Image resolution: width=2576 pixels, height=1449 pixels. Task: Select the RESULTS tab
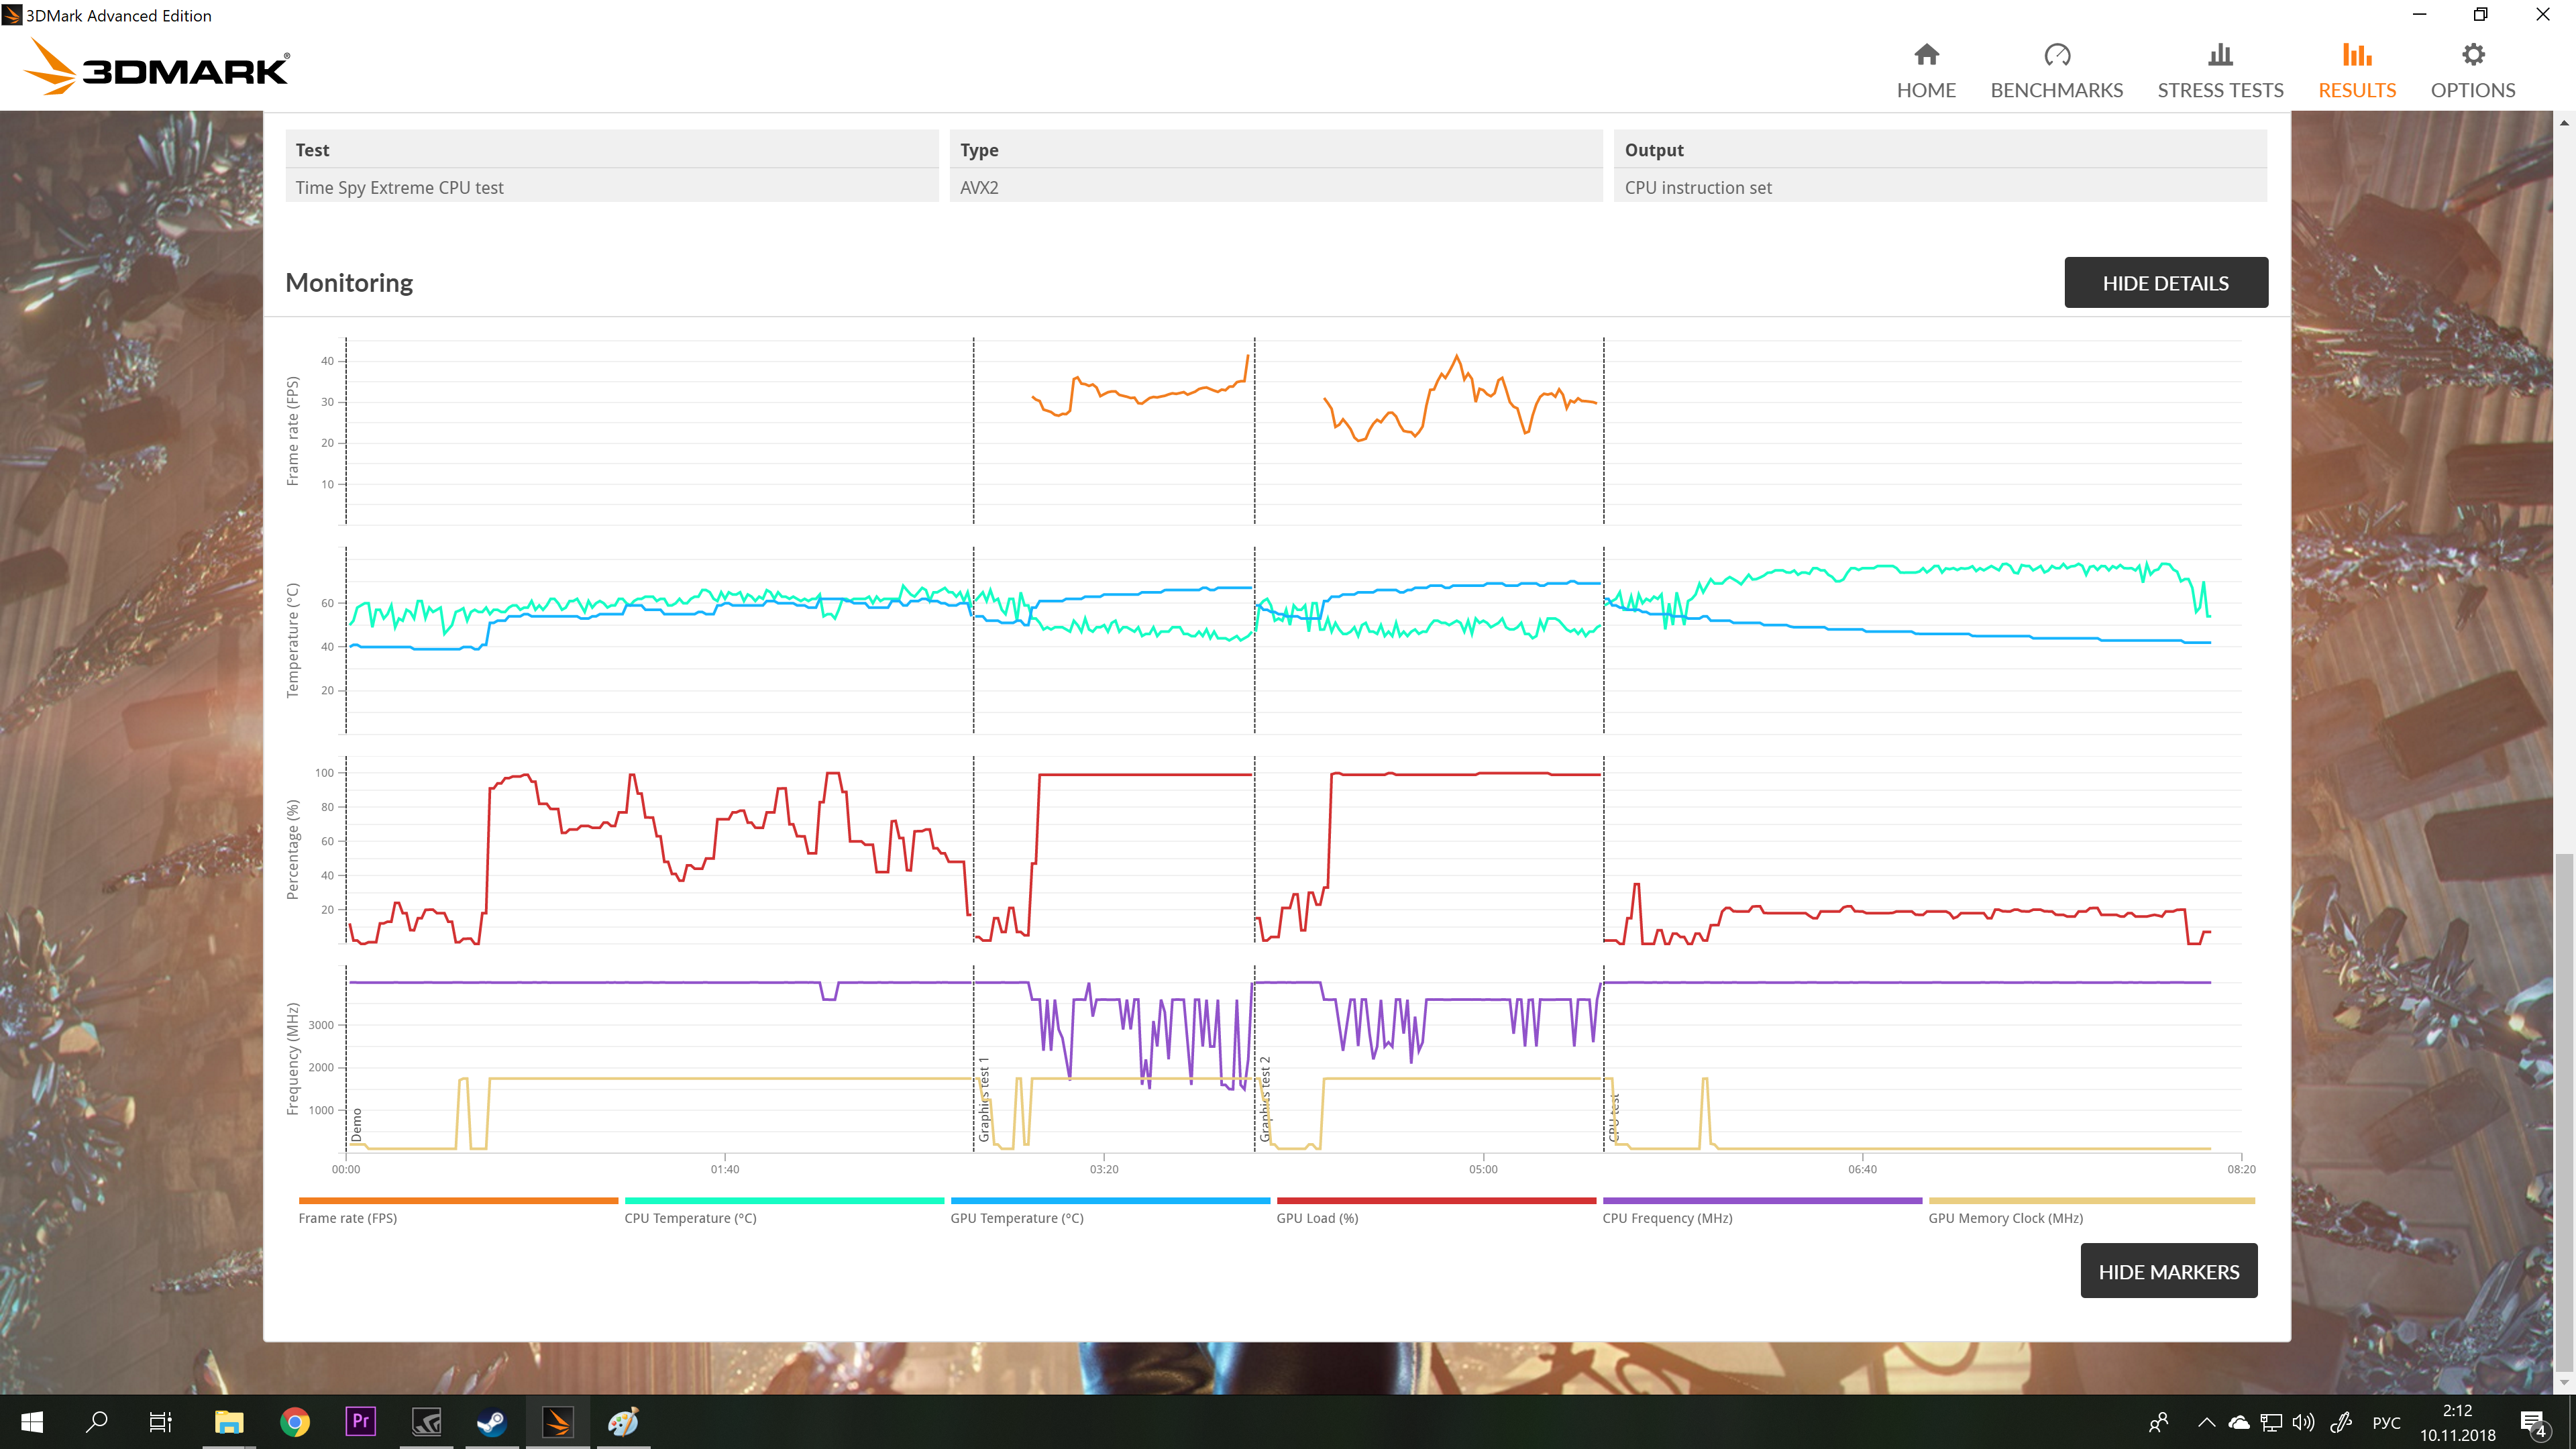coord(2357,71)
